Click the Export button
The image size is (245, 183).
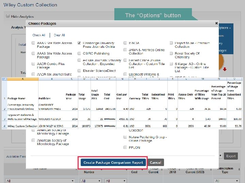point(231,156)
